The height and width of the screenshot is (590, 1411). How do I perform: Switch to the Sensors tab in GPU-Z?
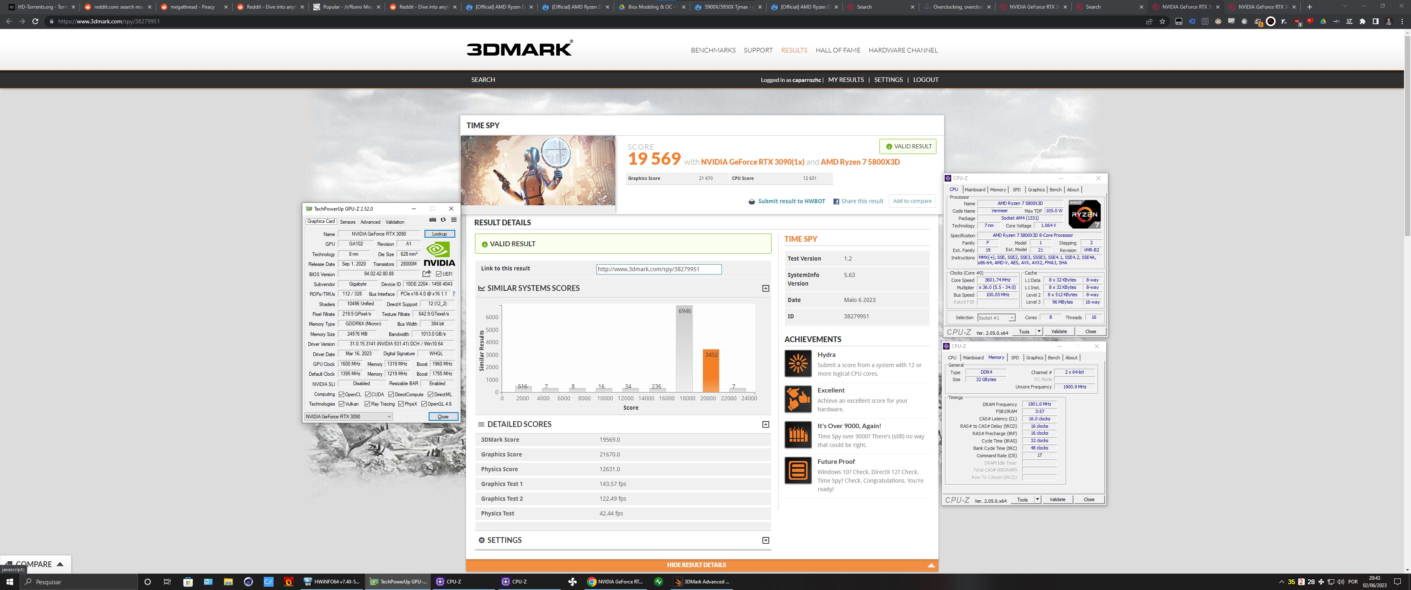[347, 222]
